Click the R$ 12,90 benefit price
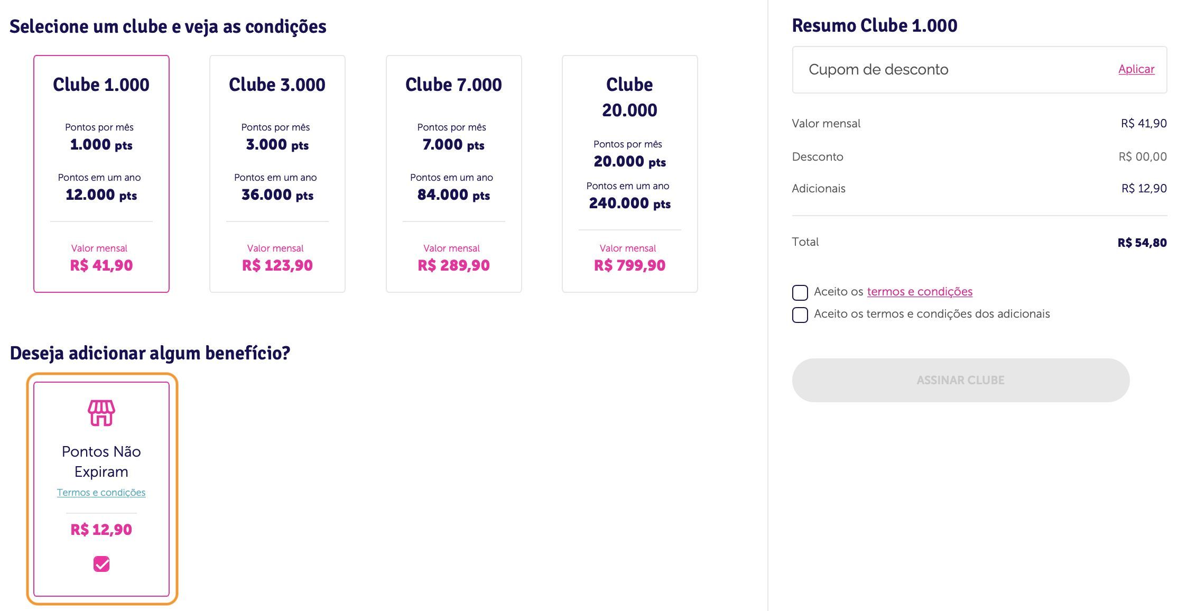This screenshot has height=611, width=1187. pyautogui.click(x=101, y=530)
